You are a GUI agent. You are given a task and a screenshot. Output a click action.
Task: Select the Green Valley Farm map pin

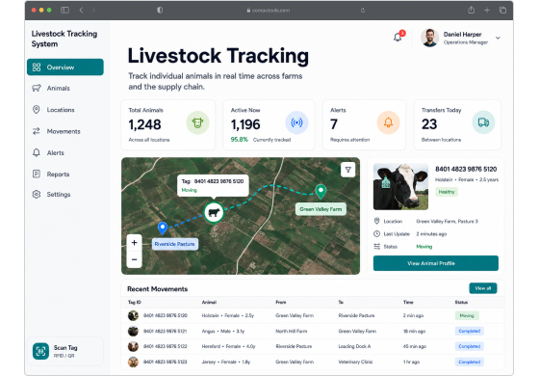tap(321, 192)
